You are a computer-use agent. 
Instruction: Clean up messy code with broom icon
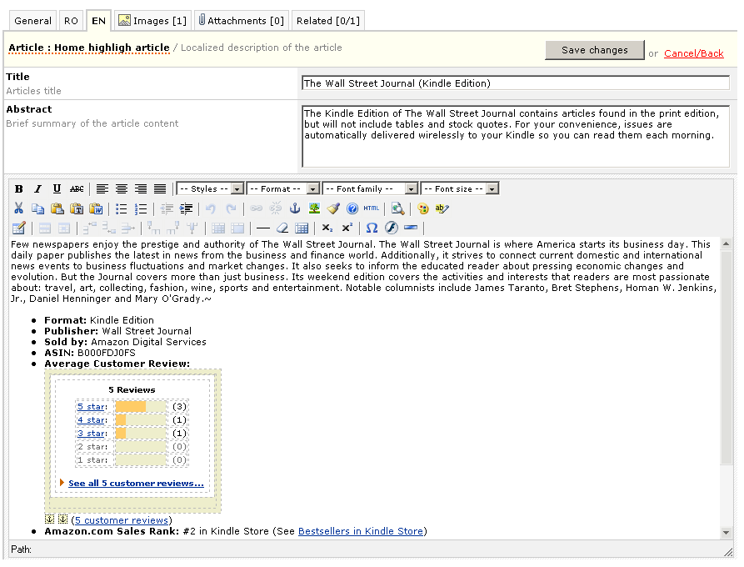click(x=333, y=208)
